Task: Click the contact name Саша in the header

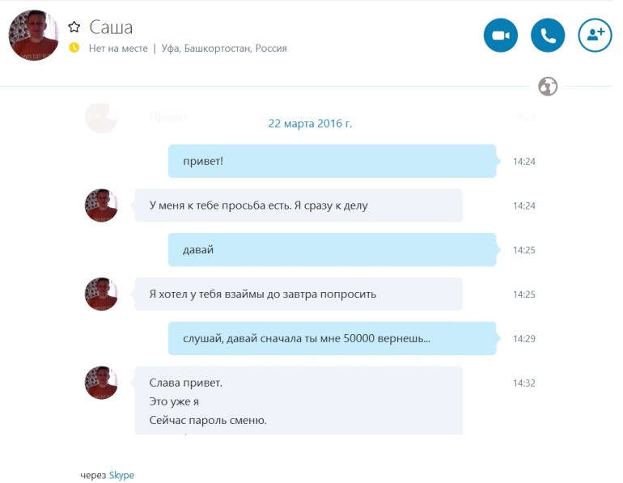Action: click(x=111, y=28)
